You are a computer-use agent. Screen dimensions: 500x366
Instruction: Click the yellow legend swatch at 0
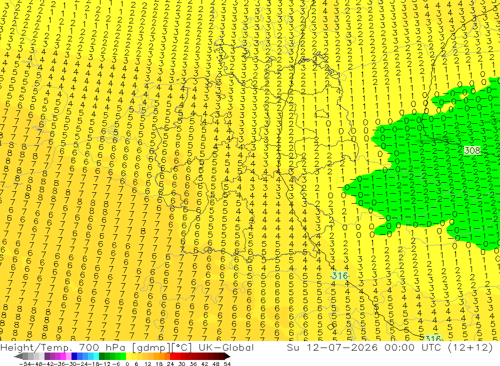[129, 356]
